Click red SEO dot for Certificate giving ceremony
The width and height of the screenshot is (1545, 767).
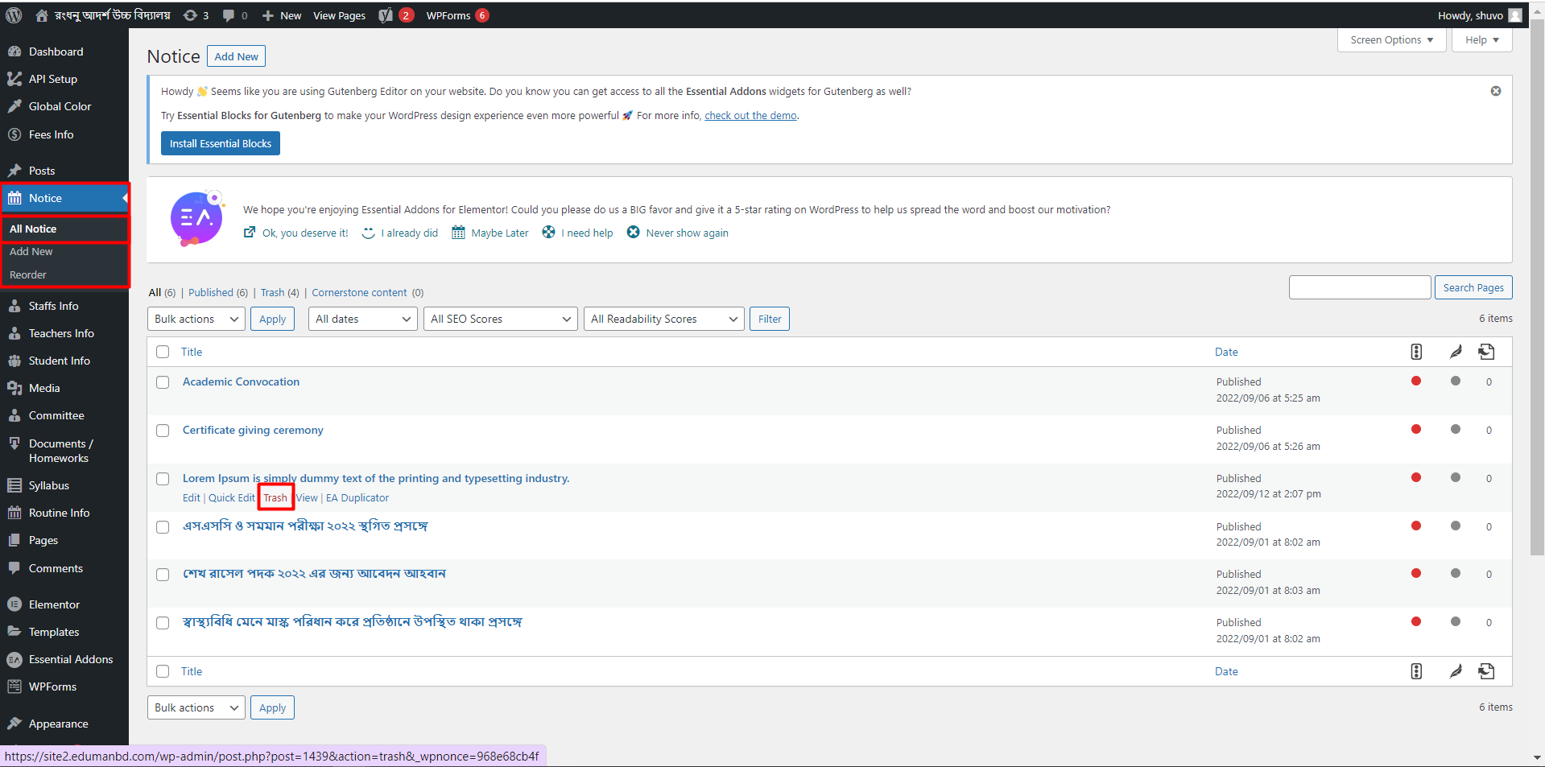coord(1416,430)
